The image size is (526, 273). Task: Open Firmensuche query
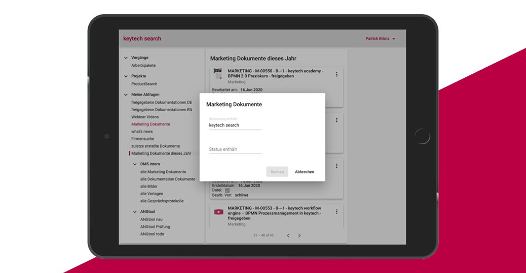point(142,139)
